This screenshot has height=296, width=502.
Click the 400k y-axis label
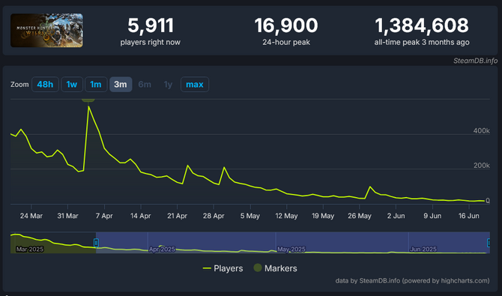(482, 130)
